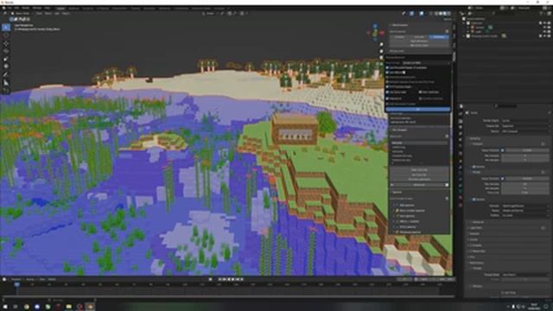
Task: Open Chrome from the taskbar
Action: pos(27,307)
